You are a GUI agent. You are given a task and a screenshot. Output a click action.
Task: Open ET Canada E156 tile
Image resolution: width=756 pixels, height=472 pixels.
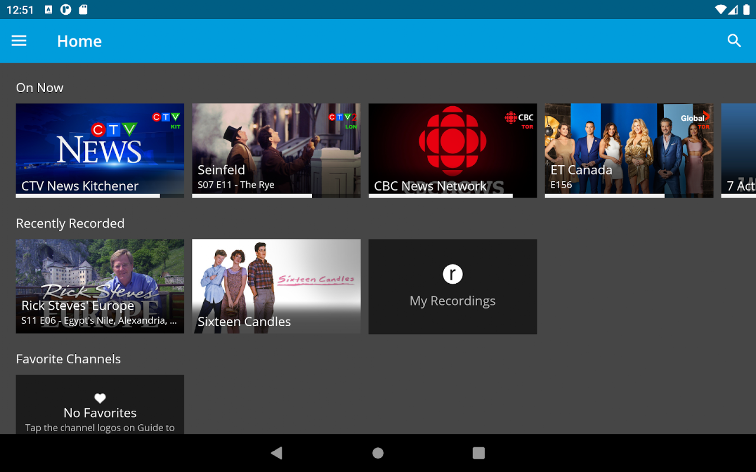click(629, 150)
